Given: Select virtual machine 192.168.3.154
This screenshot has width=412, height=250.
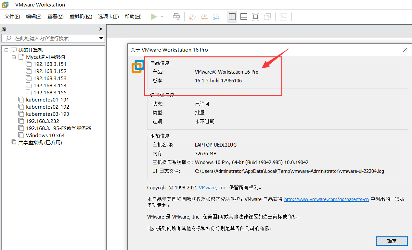Looking at the screenshot, I should click(x=50, y=86).
